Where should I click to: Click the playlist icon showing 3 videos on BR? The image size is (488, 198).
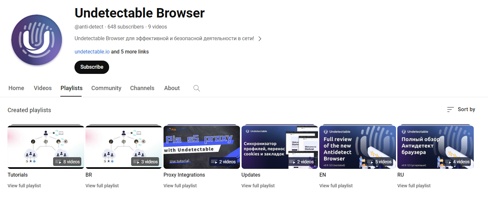(x=136, y=161)
